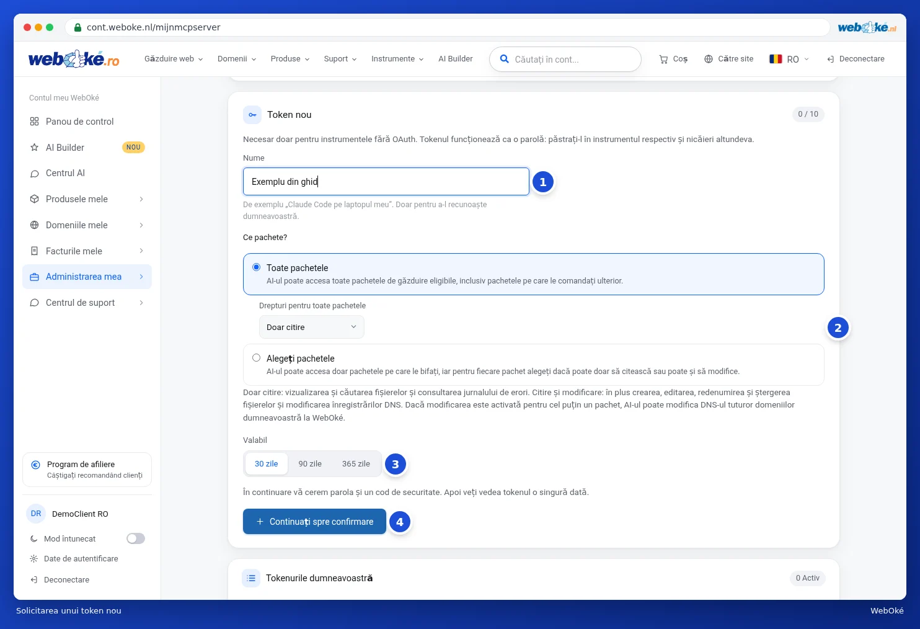Open the WebOké.ro logo homepage

[74, 59]
